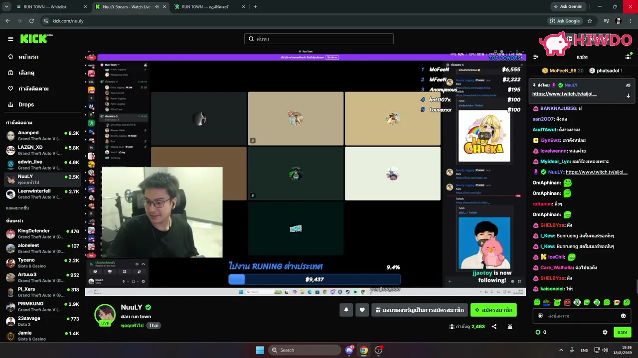Viewport: 638px width, 358px height.
Task: Select Tyceno recommended channel
Action: (42, 263)
